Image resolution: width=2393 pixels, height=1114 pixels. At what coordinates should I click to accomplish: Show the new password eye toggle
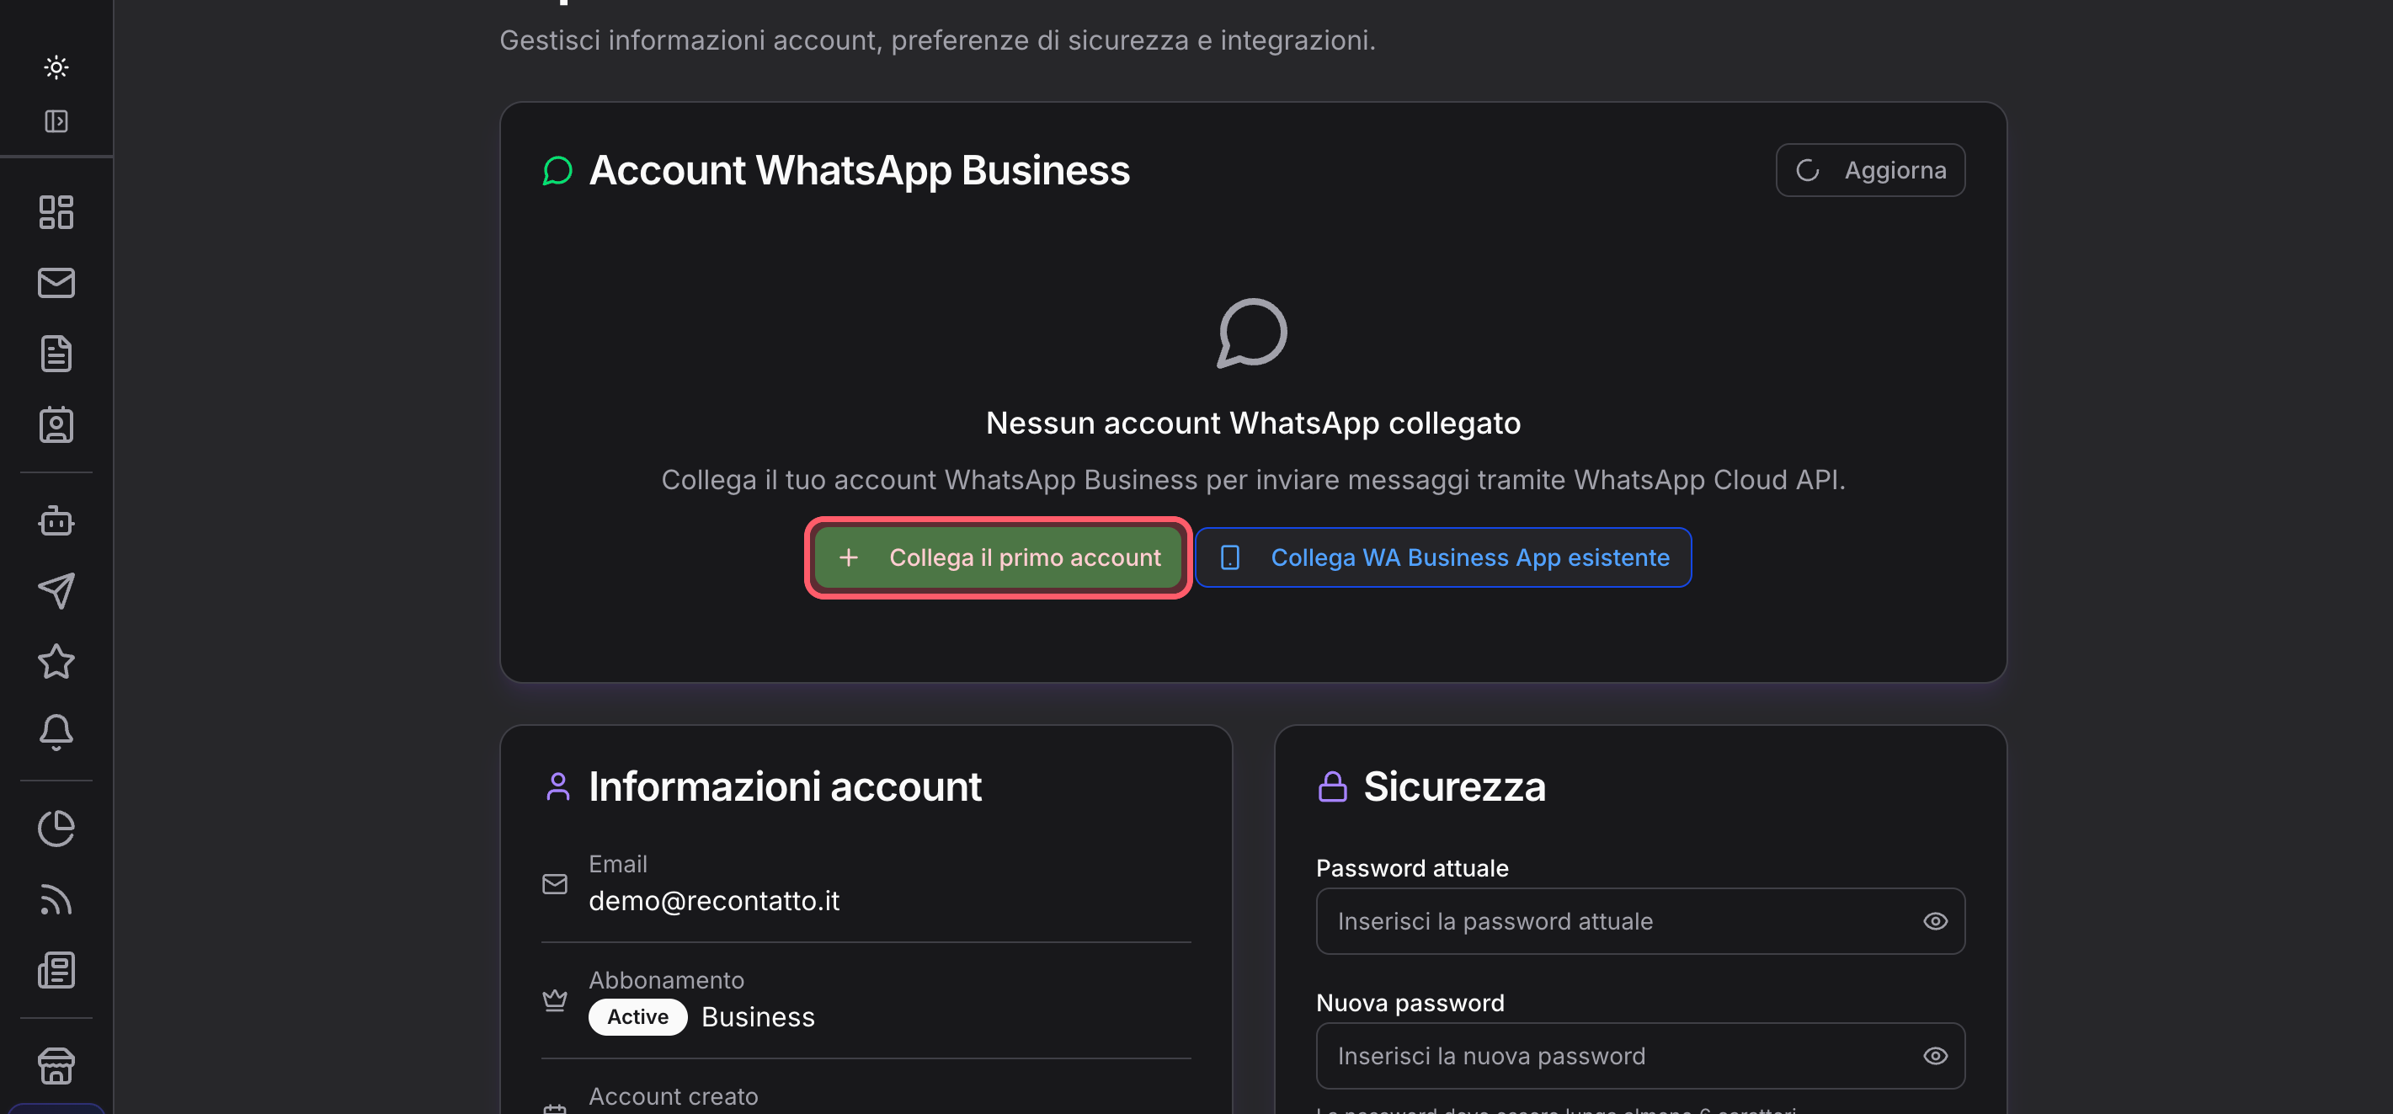(x=1935, y=1055)
